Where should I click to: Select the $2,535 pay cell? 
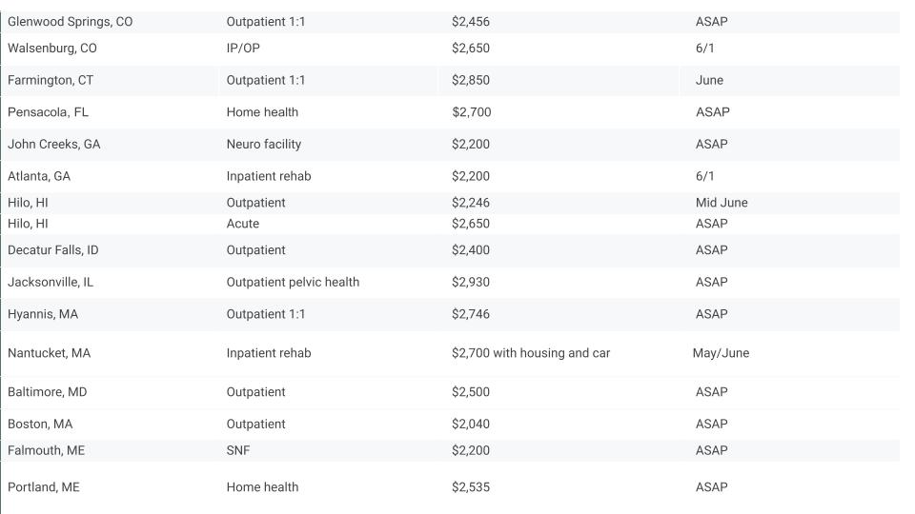(470, 487)
